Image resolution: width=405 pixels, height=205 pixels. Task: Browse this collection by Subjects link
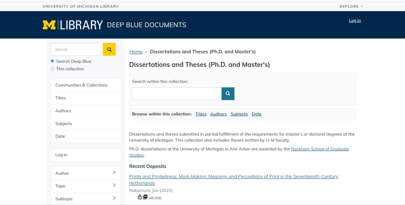coord(239,114)
